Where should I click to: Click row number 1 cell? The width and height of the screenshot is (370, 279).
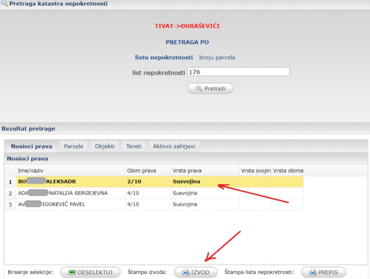pos(10,182)
